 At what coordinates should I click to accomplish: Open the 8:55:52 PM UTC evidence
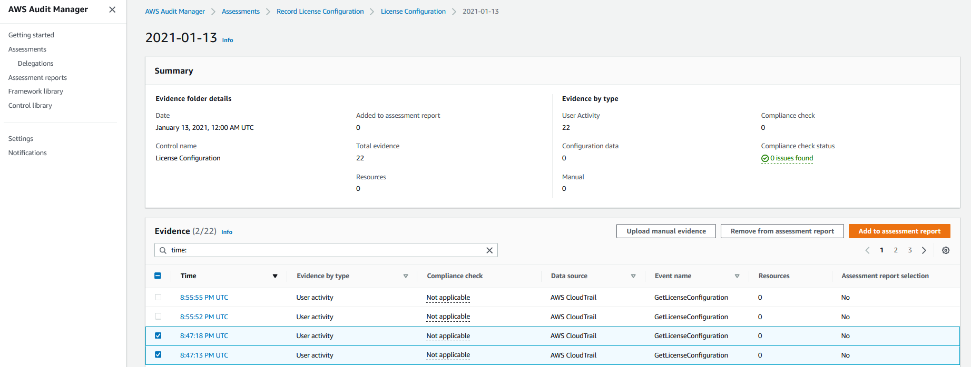coord(204,317)
